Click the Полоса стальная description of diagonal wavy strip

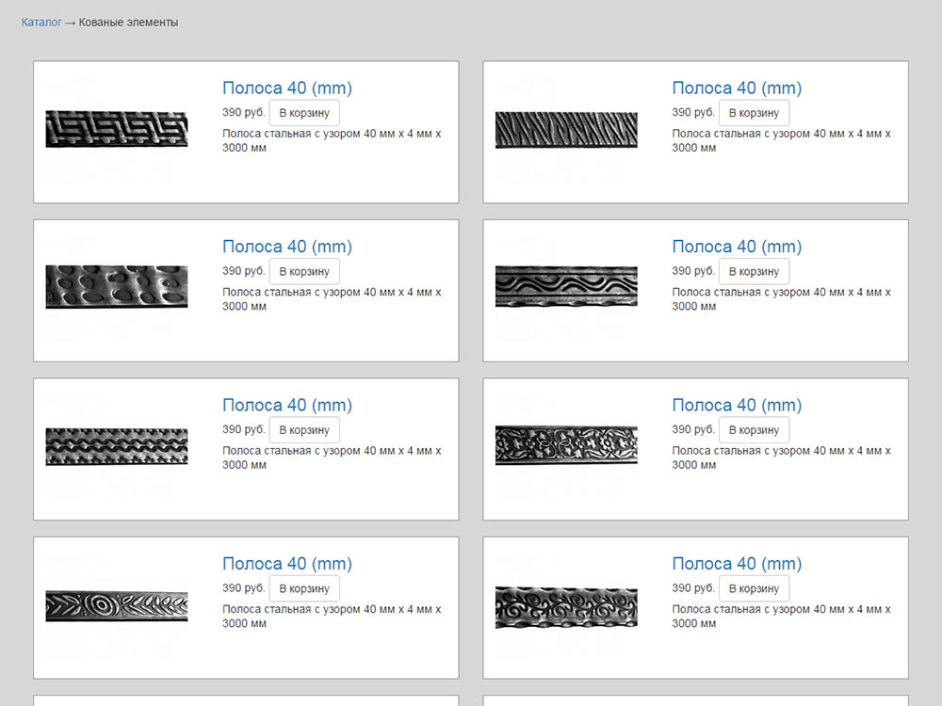[x=781, y=140]
